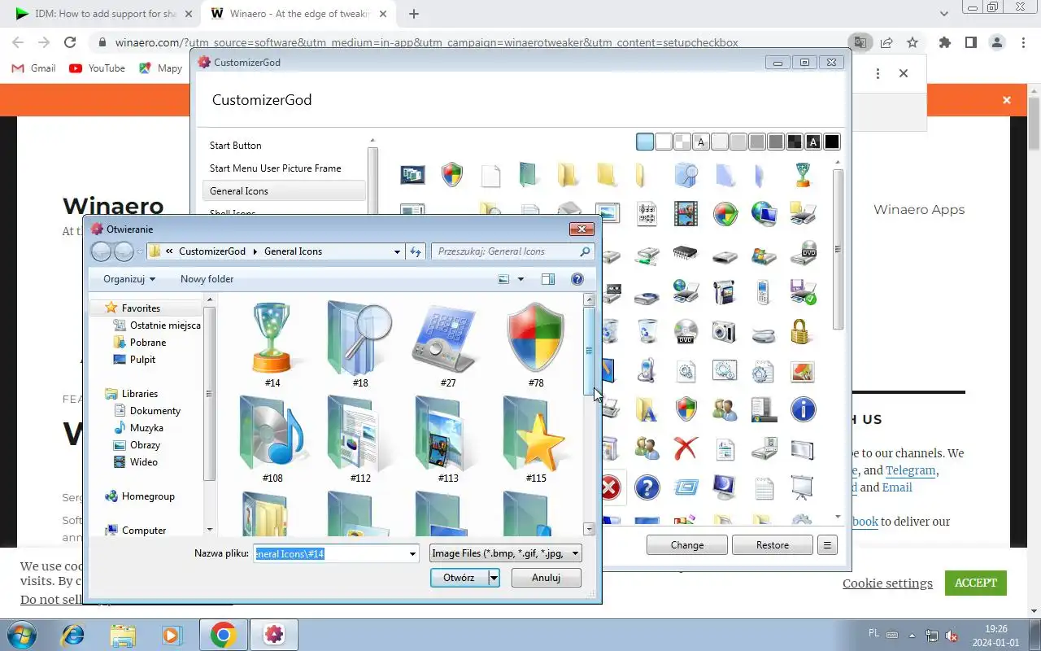Open Internet Explorer from taskbar

[73, 635]
